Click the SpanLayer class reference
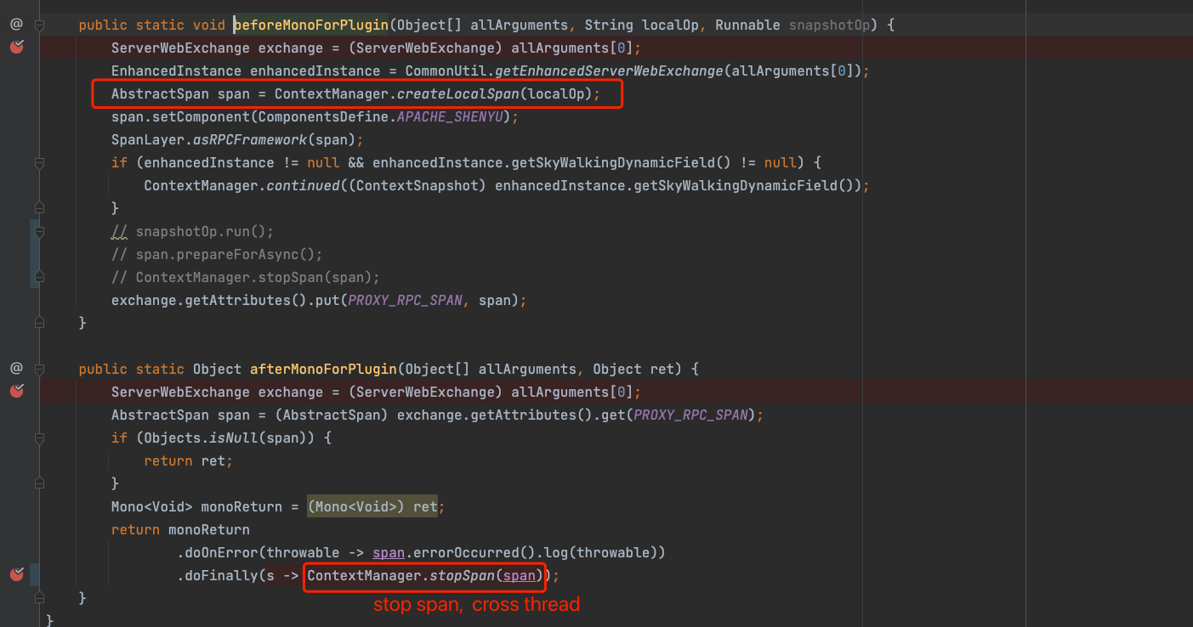The width and height of the screenshot is (1193, 627). [x=148, y=139]
